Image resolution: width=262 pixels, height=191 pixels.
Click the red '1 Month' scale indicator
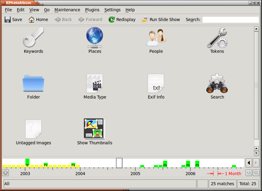[x=224, y=174]
